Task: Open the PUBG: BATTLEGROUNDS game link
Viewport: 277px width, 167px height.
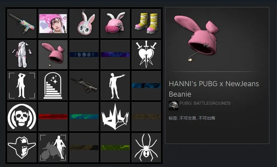Action: point(205,103)
